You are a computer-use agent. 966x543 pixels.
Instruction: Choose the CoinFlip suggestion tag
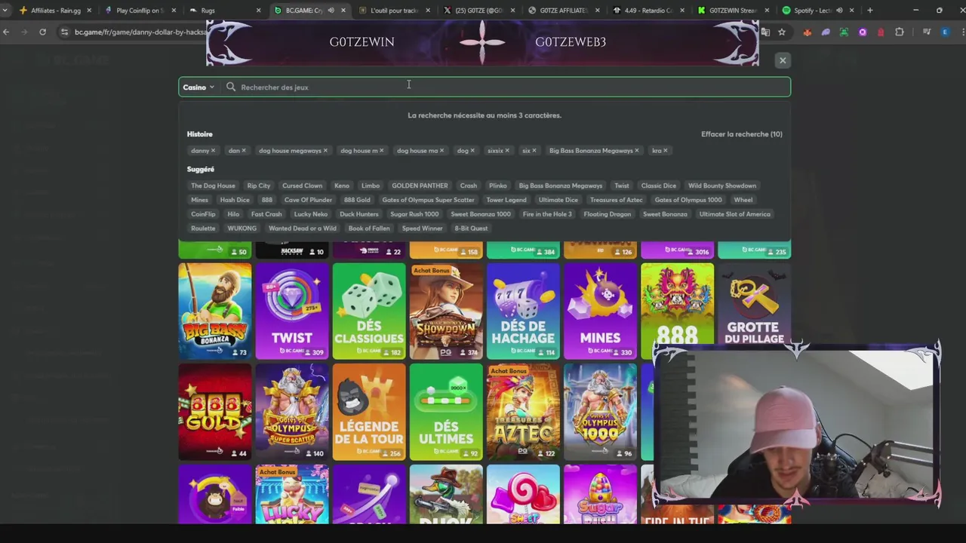203,214
